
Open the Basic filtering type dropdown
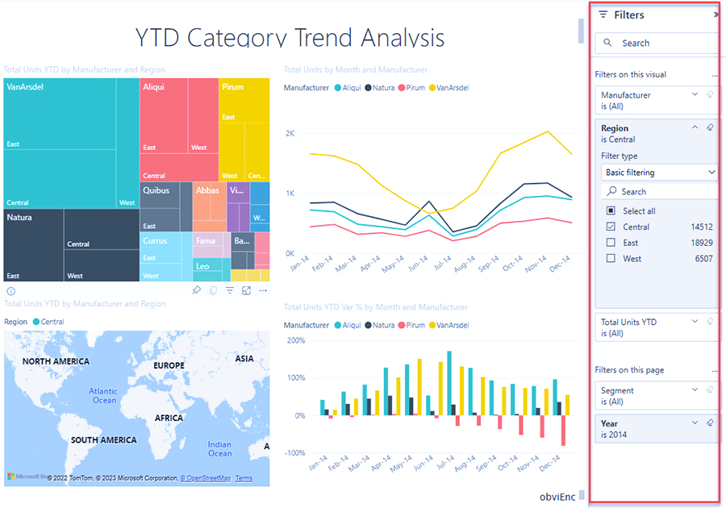coord(659,173)
